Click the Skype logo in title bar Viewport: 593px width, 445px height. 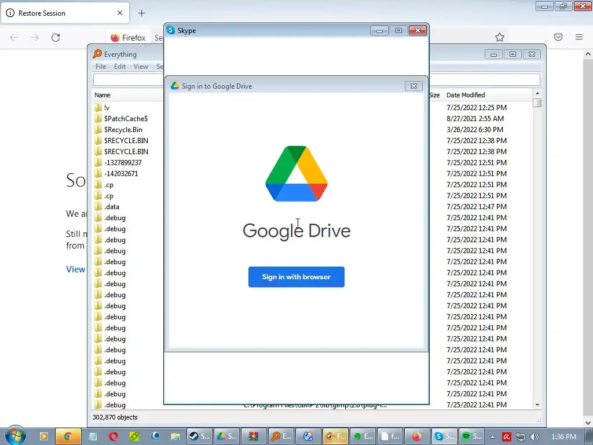(171, 30)
